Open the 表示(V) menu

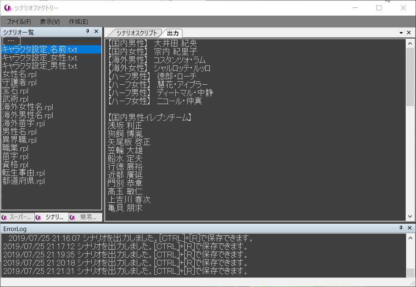click(x=50, y=21)
